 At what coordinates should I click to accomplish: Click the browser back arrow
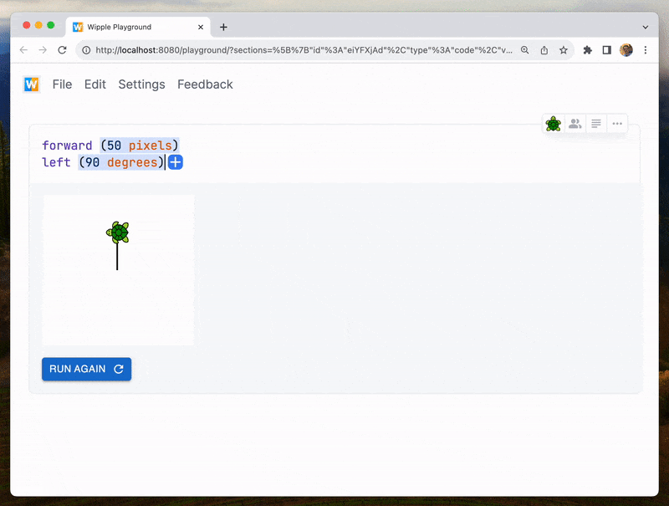tap(23, 50)
